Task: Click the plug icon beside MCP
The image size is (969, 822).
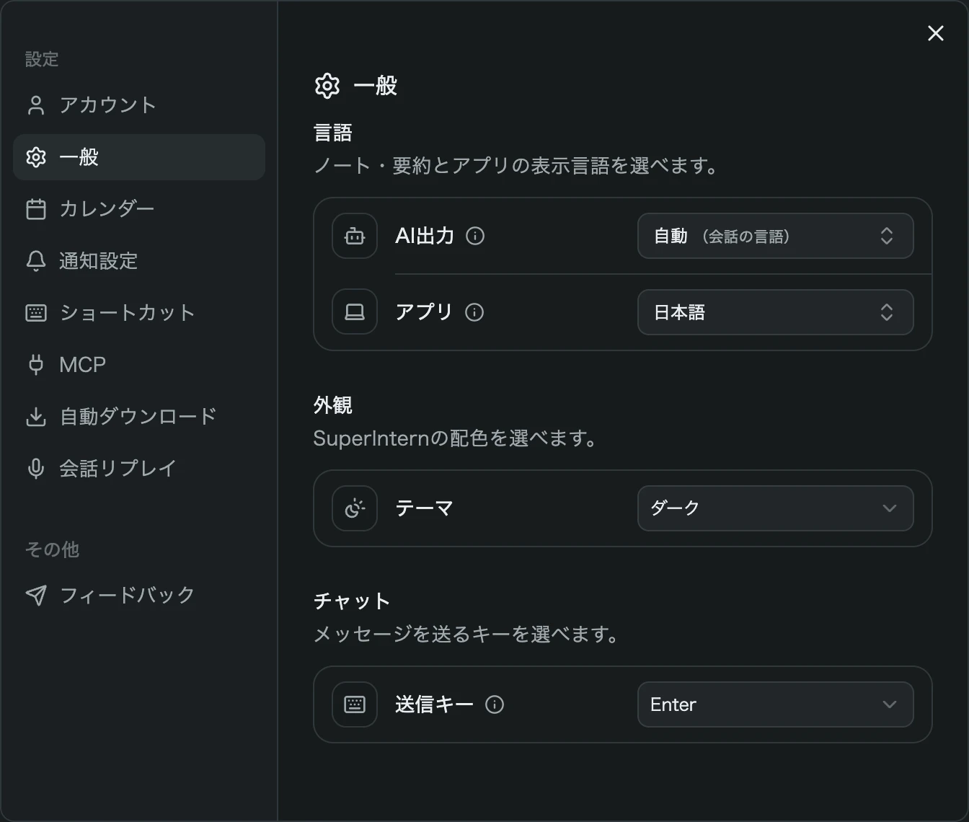Action: tap(36, 365)
